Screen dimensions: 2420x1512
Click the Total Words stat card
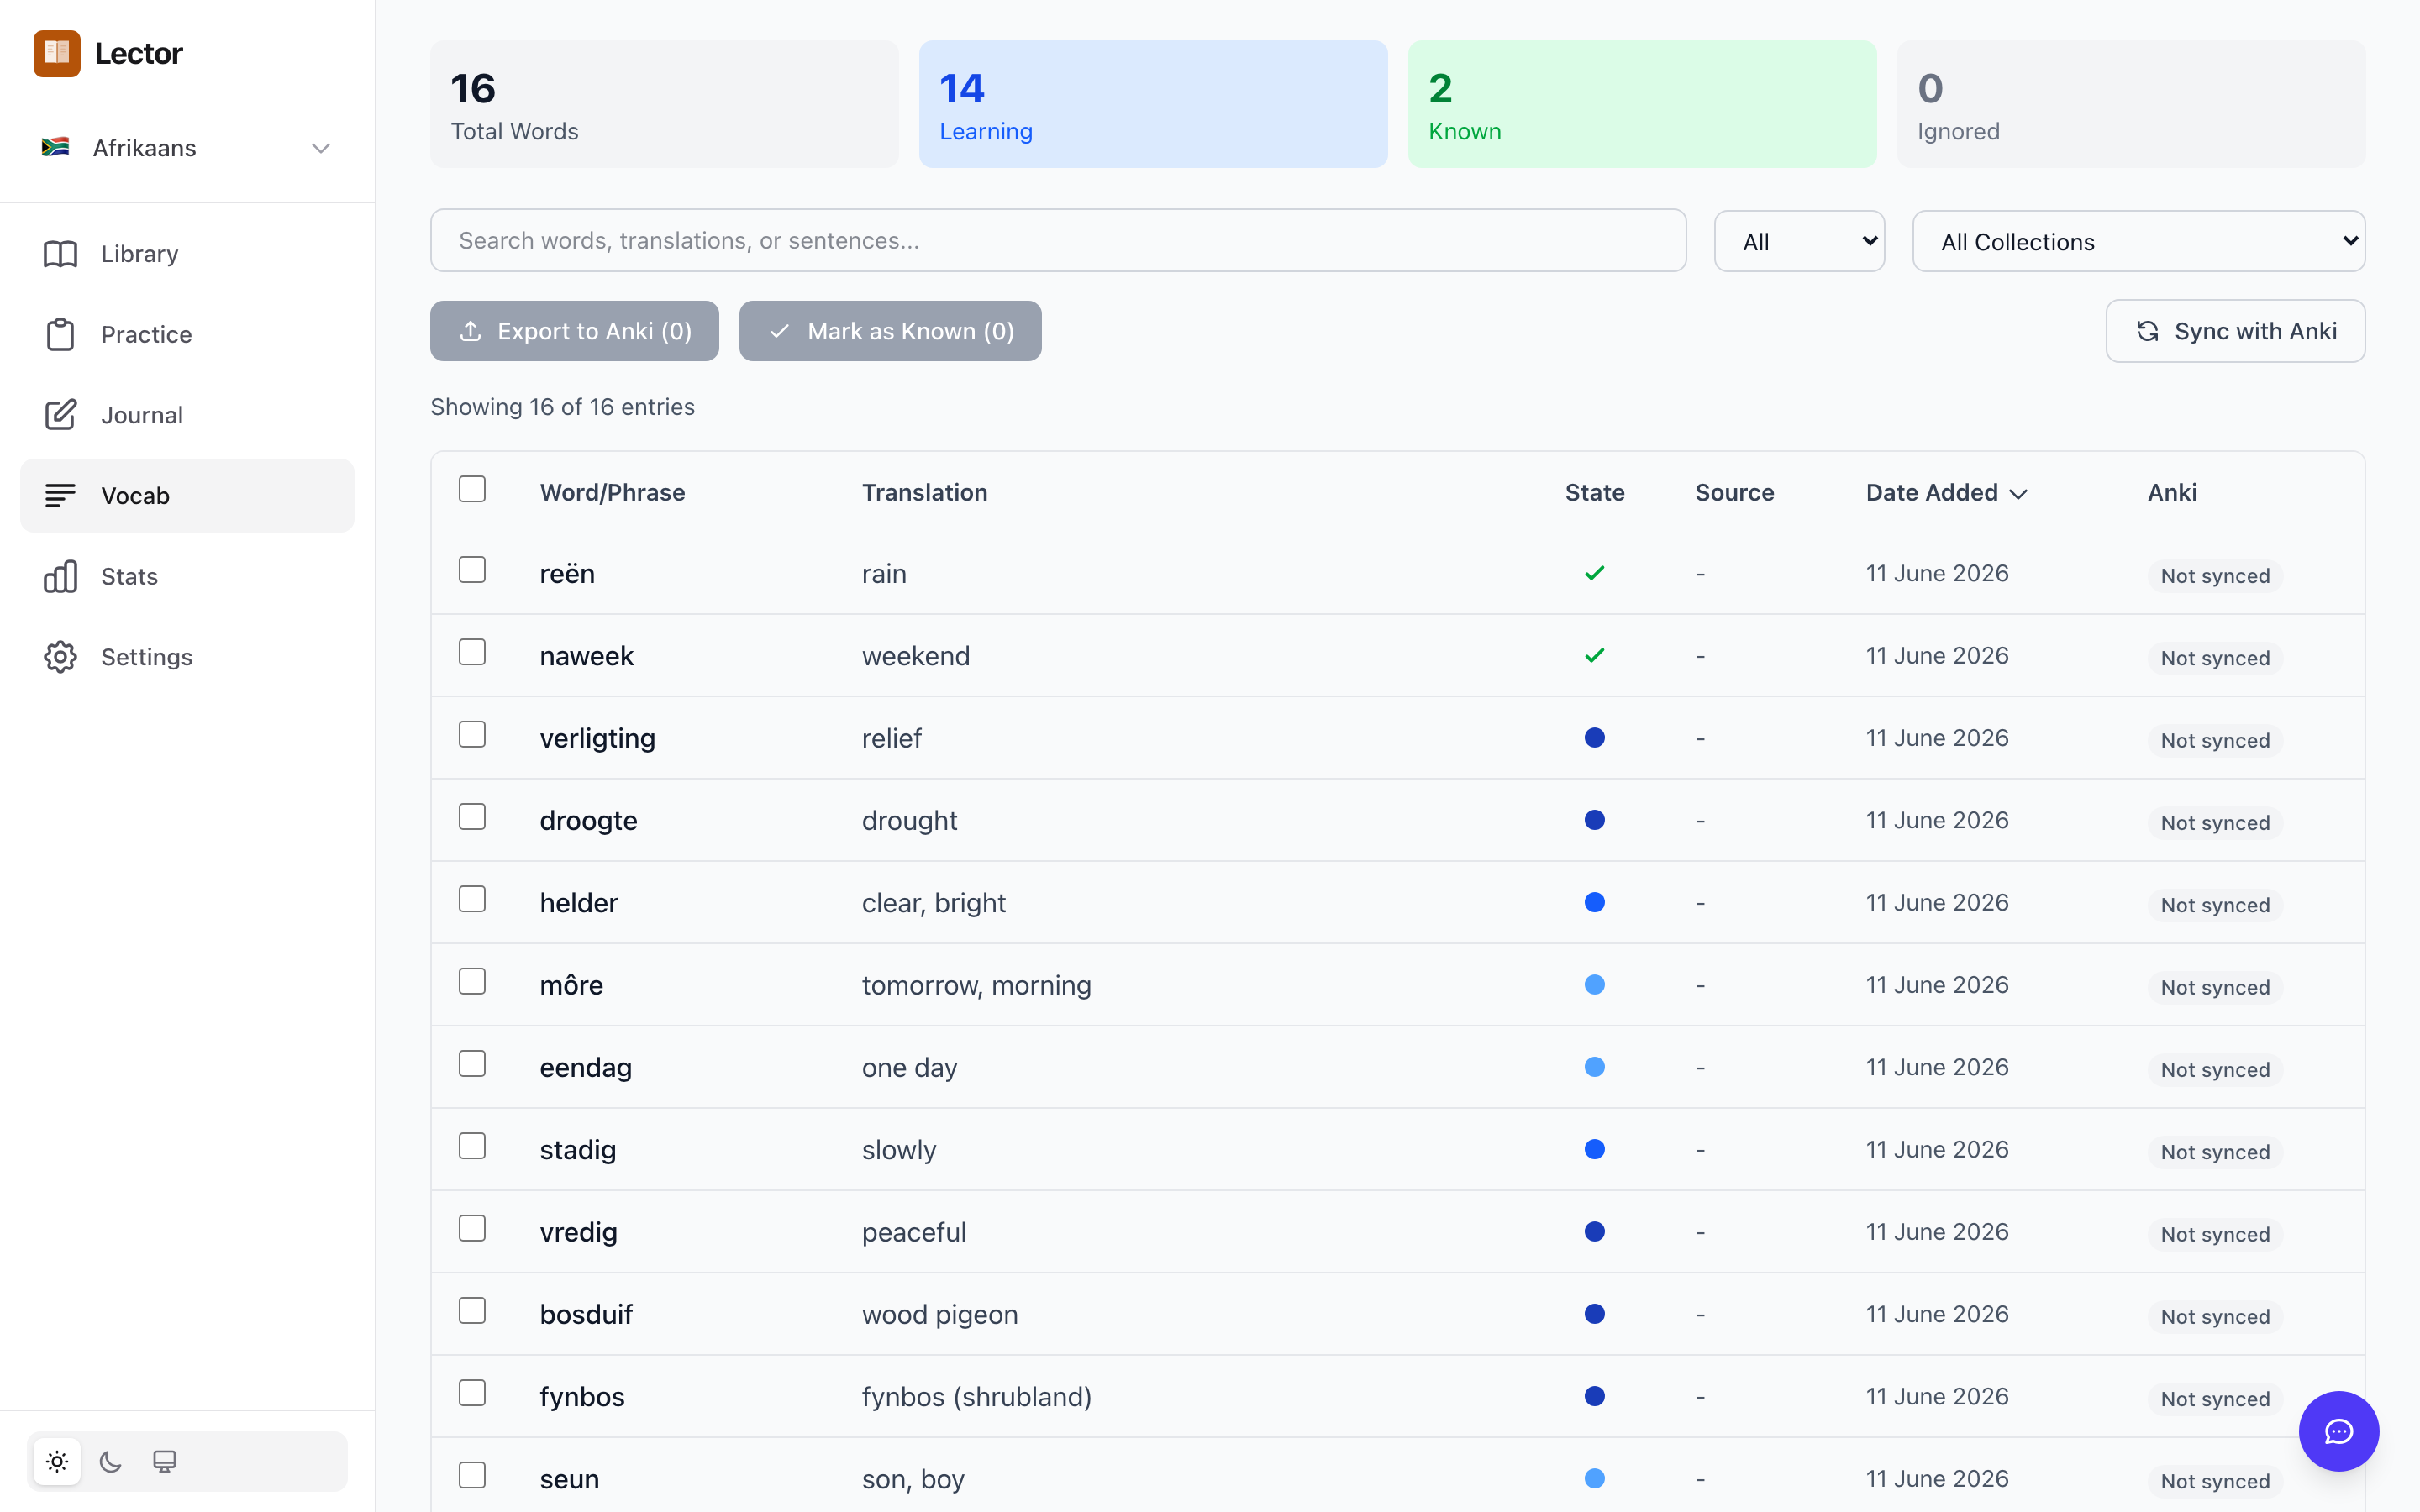[664, 104]
